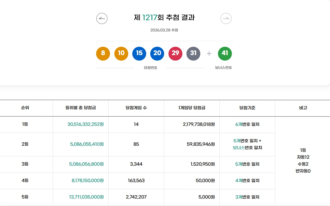
Task: Select the draw date 2026.03.28 추첨
Action: click(164, 30)
